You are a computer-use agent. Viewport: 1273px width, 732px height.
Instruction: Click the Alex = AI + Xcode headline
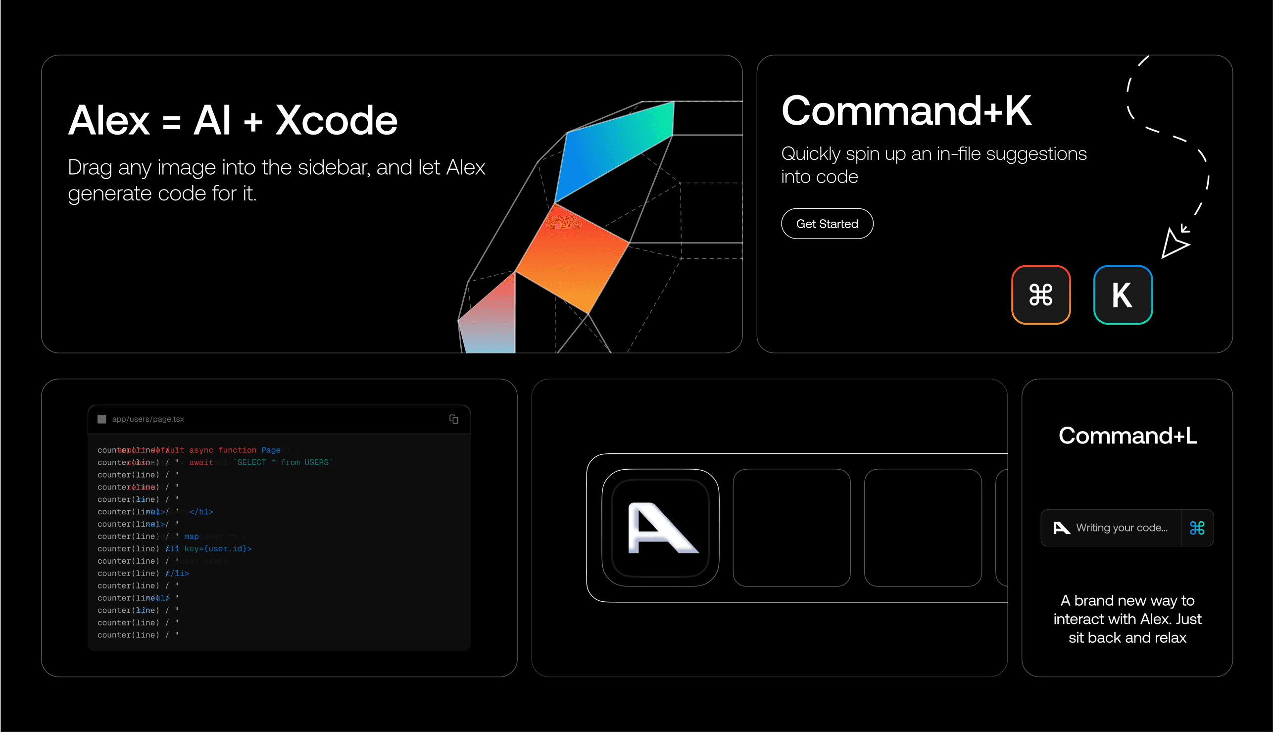tap(233, 120)
